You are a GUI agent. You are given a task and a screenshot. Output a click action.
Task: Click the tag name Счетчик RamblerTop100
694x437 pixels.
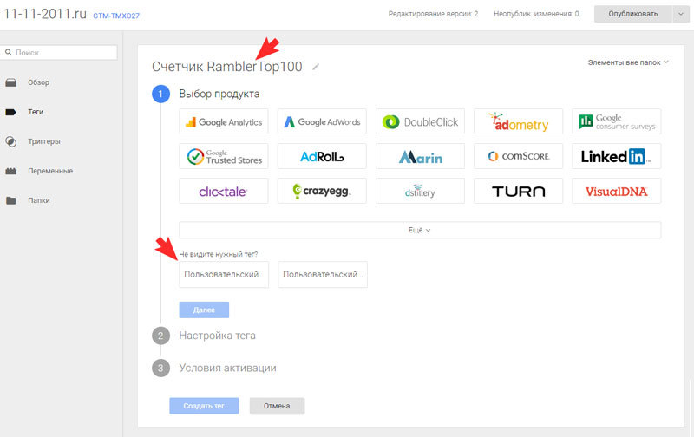(227, 67)
